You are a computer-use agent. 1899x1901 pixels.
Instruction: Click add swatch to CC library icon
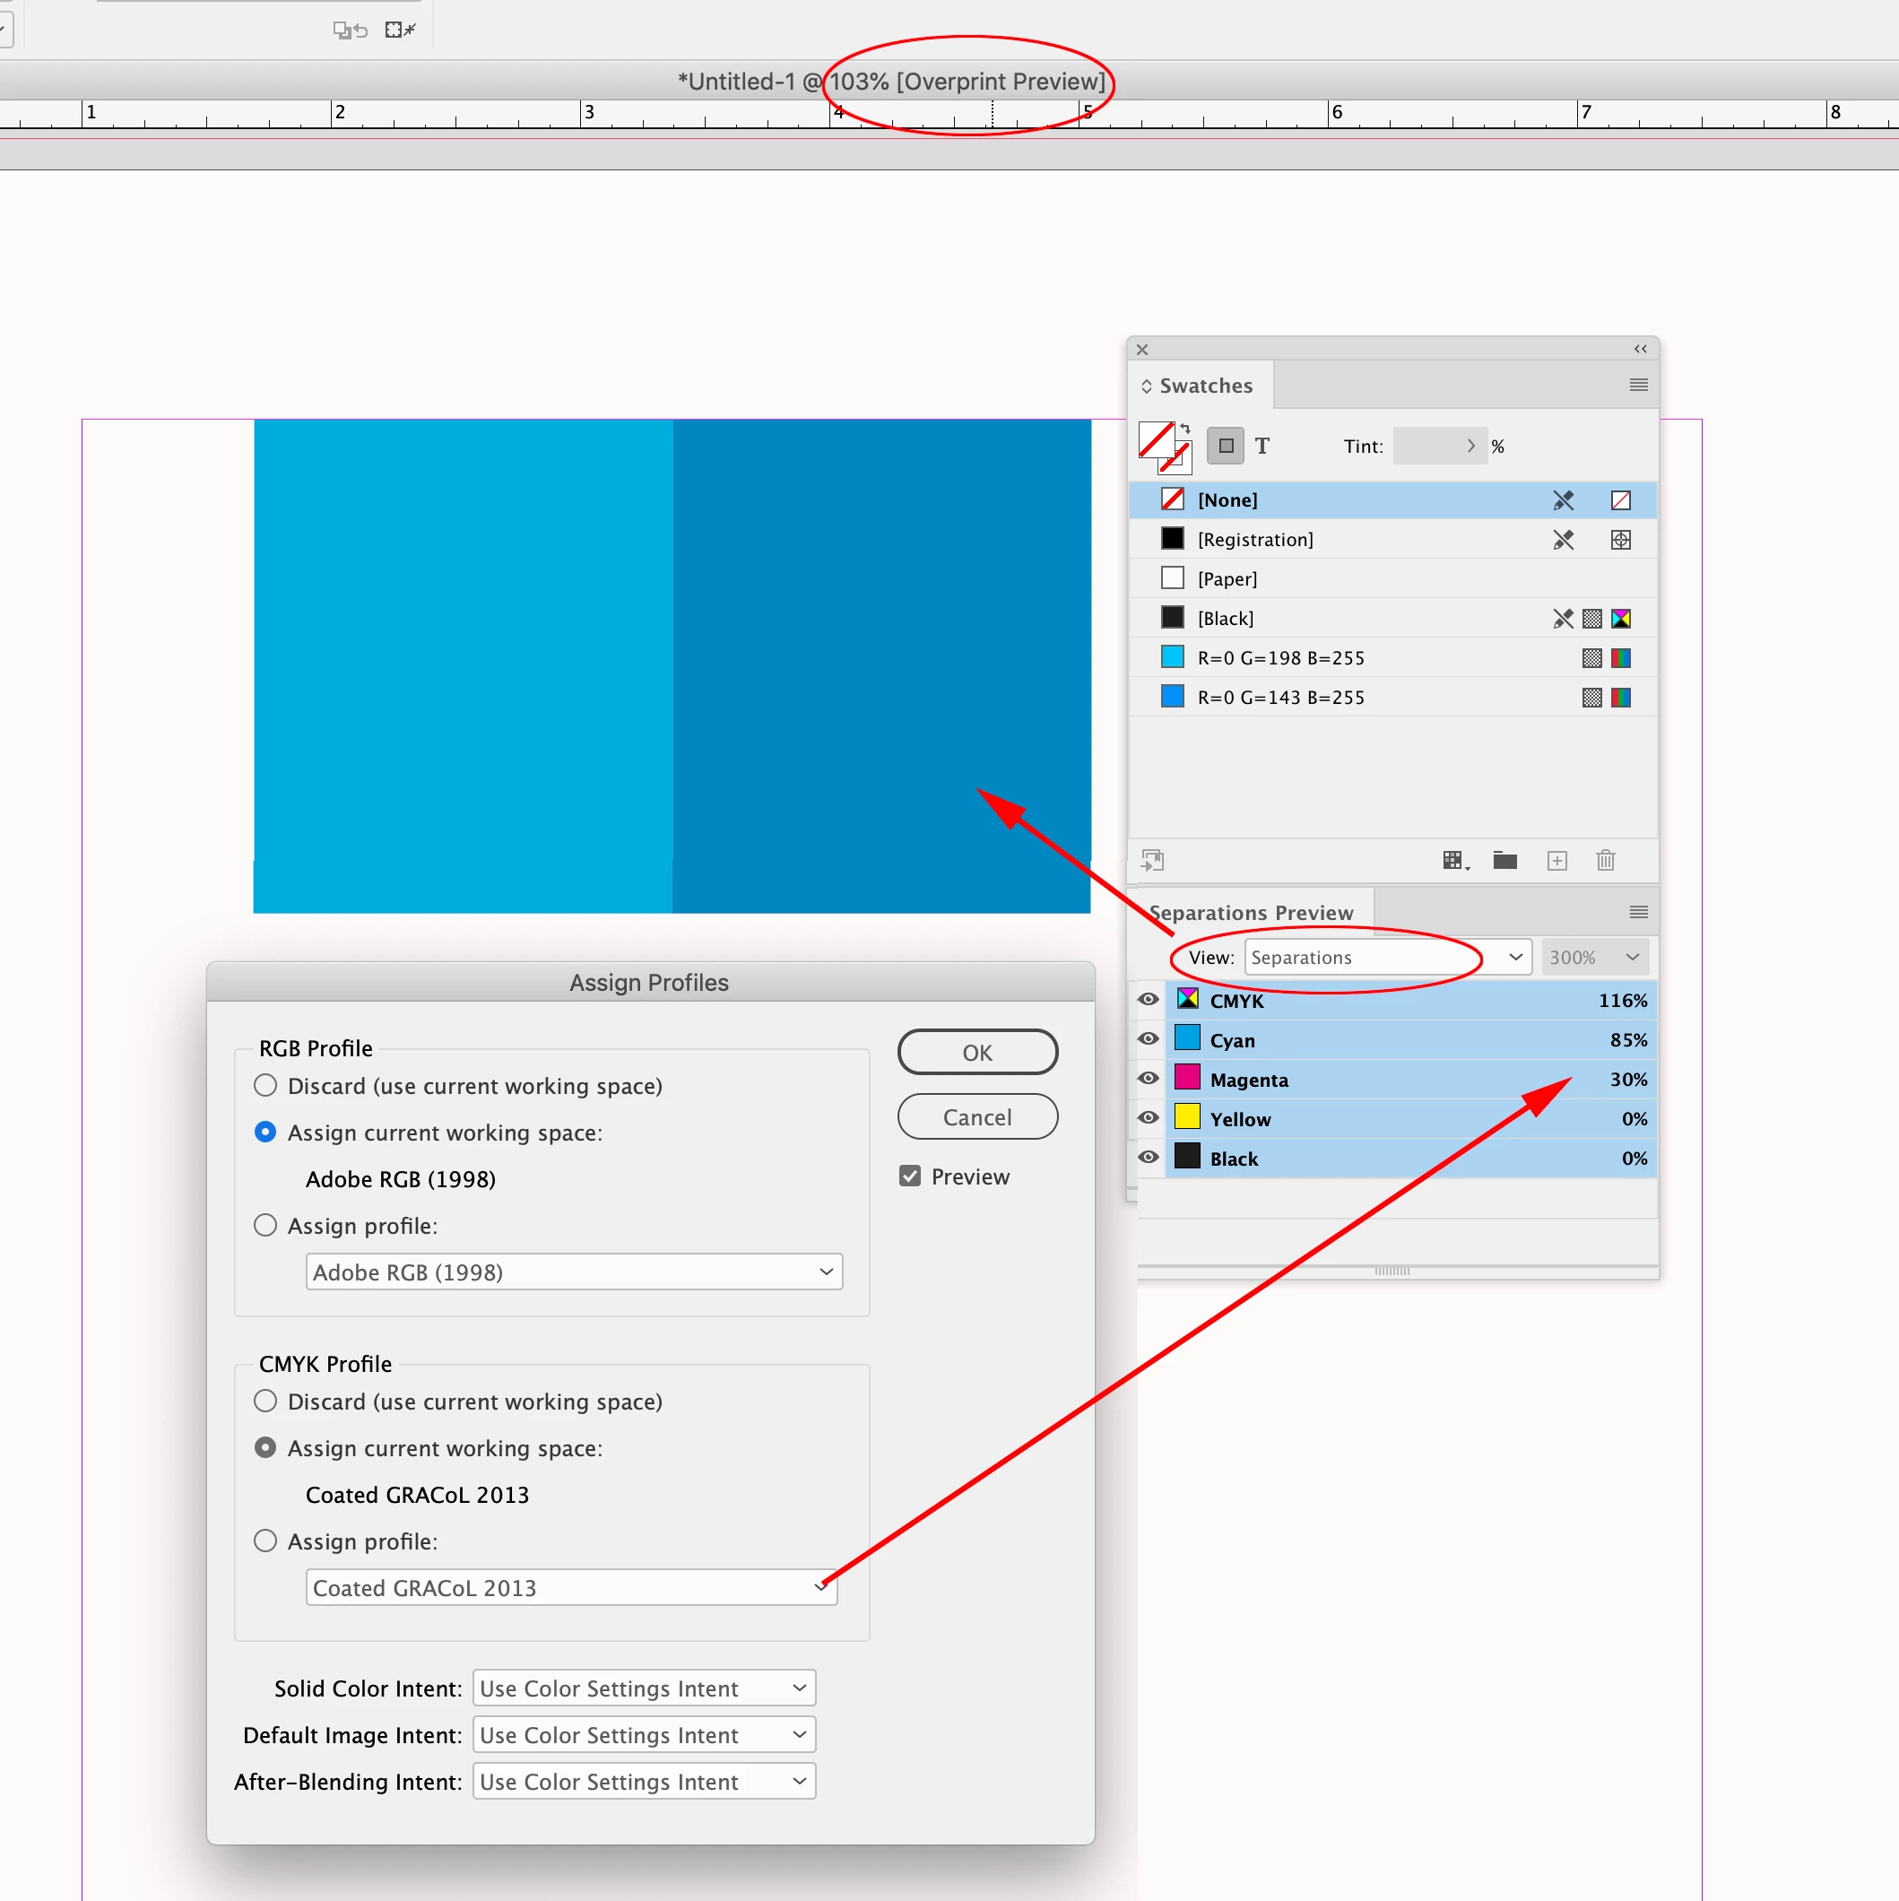tap(1152, 861)
